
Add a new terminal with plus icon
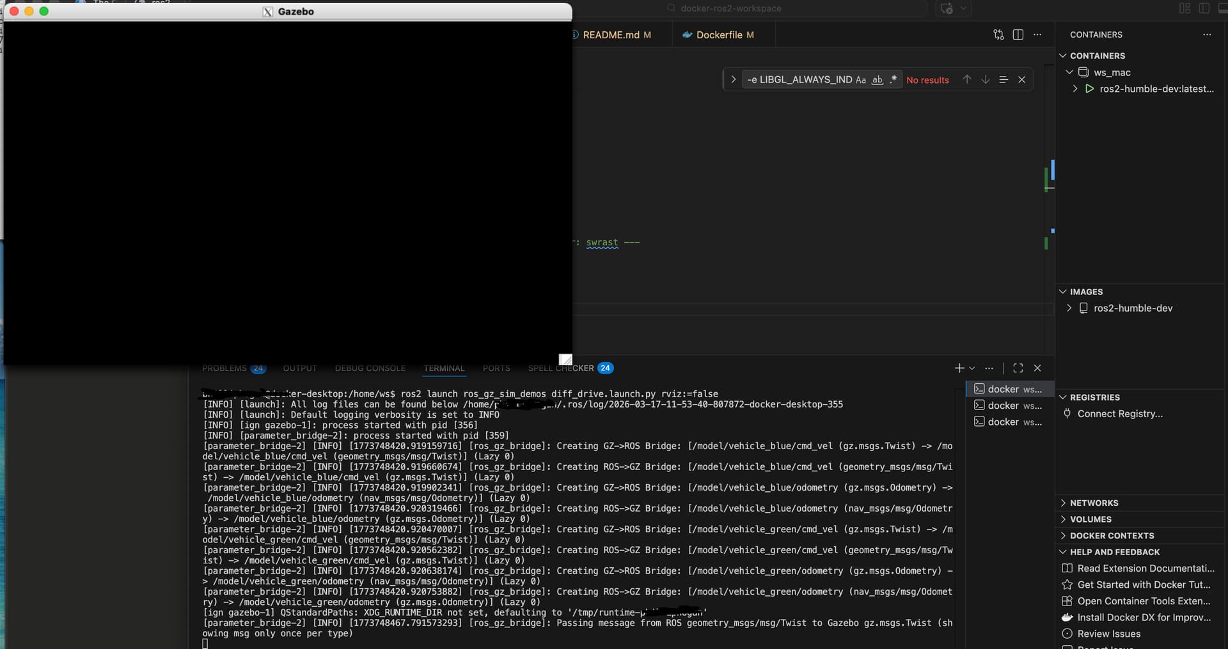[x=959, y=368]
